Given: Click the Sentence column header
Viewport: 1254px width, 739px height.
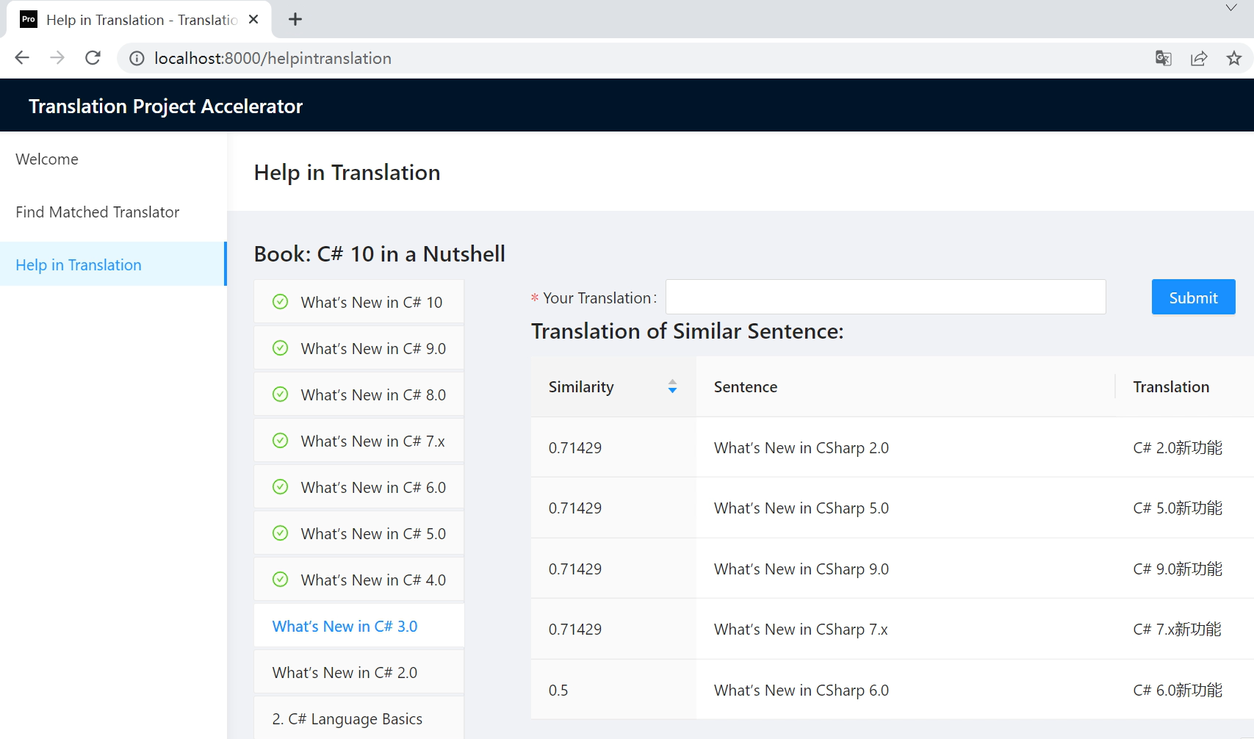Looking at the screenshot, I should click(x=905, y=386).
